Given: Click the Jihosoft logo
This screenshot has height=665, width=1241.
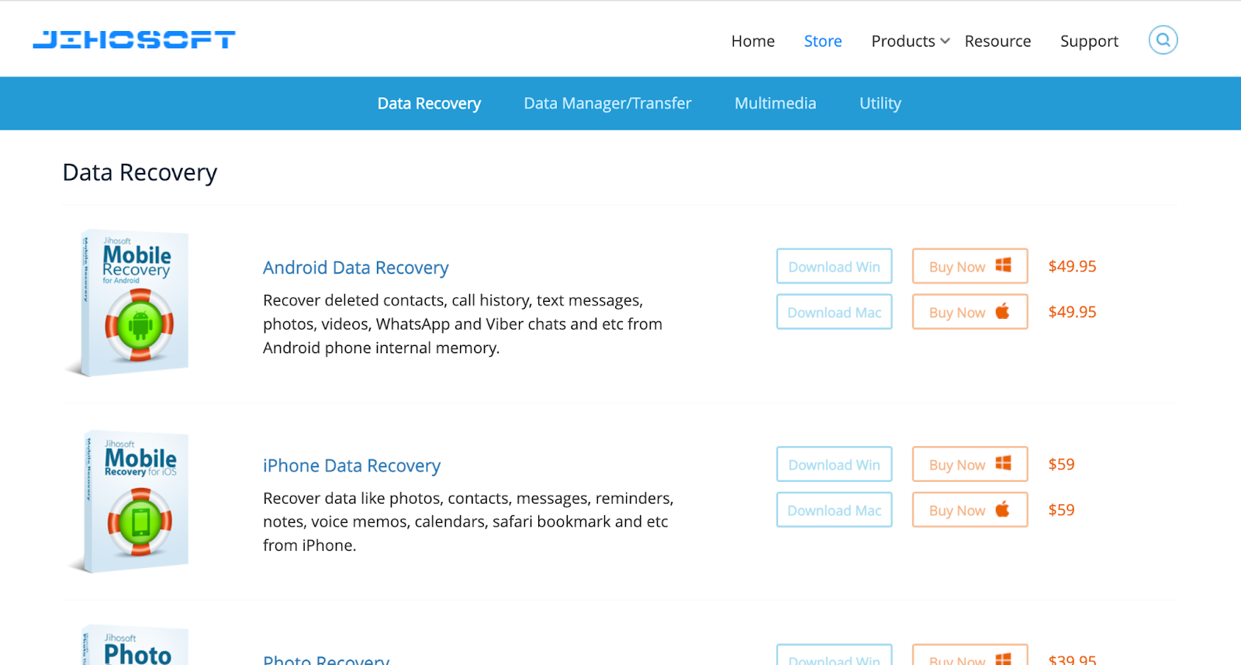Looking at the screenshot, I should click(134, 40).
